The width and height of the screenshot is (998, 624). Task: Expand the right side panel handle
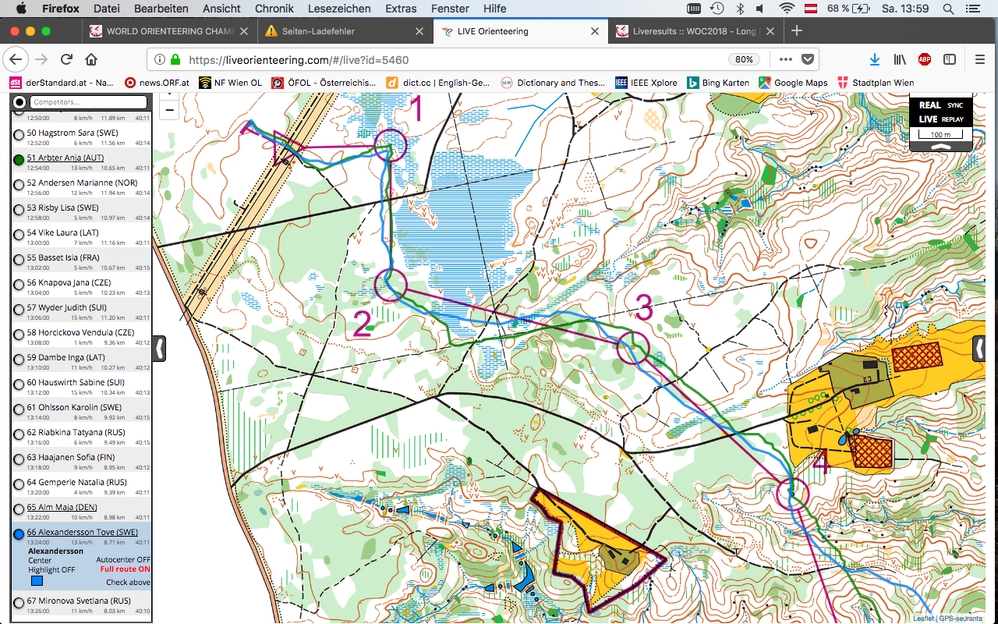[x=979, y=348]
